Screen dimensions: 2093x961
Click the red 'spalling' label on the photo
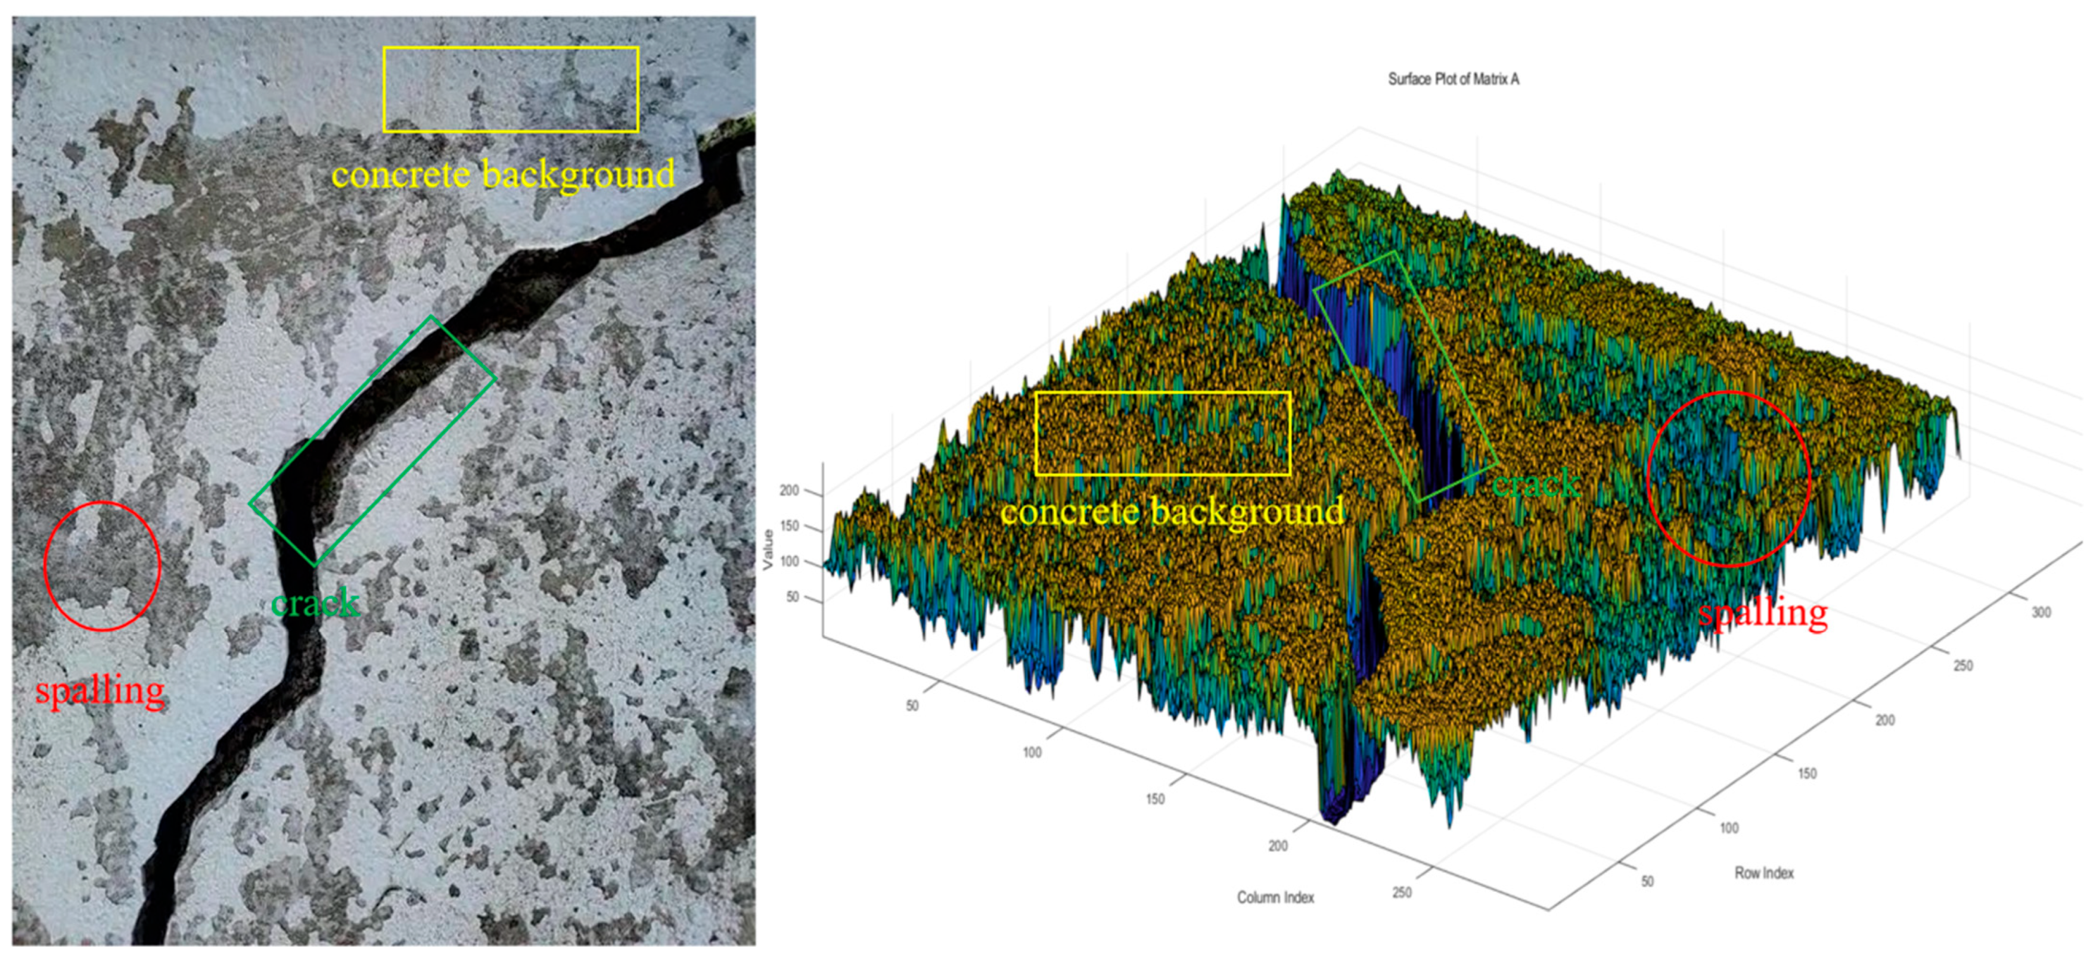100,691
